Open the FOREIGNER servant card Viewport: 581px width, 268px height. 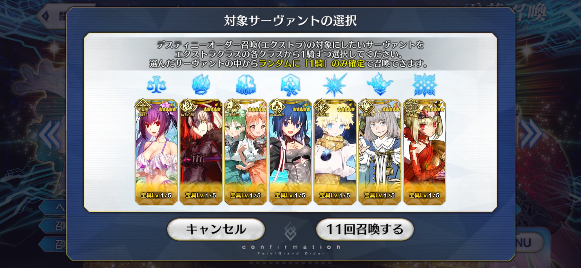[335, 152]
